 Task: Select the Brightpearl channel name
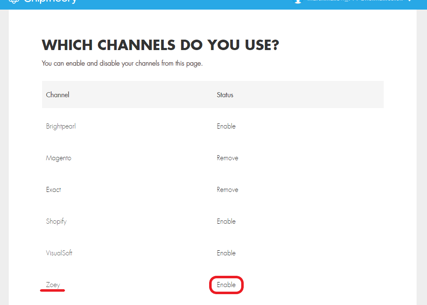61,126
